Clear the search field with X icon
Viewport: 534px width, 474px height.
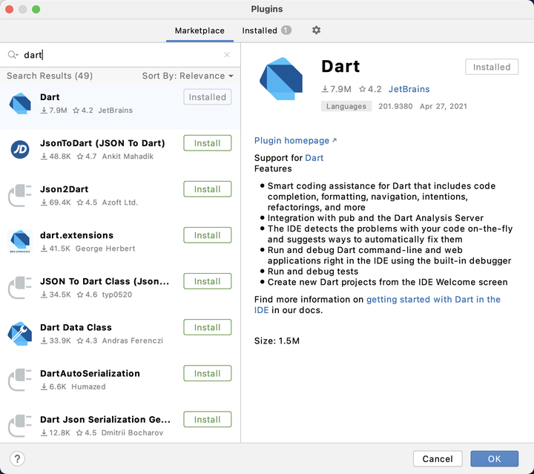pos(227,55)
